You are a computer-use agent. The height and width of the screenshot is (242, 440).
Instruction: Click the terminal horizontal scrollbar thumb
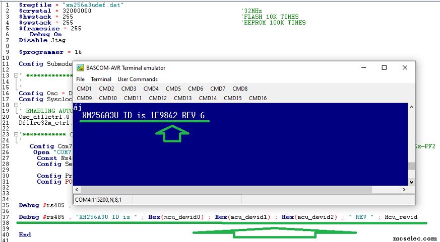click(226, 190)
